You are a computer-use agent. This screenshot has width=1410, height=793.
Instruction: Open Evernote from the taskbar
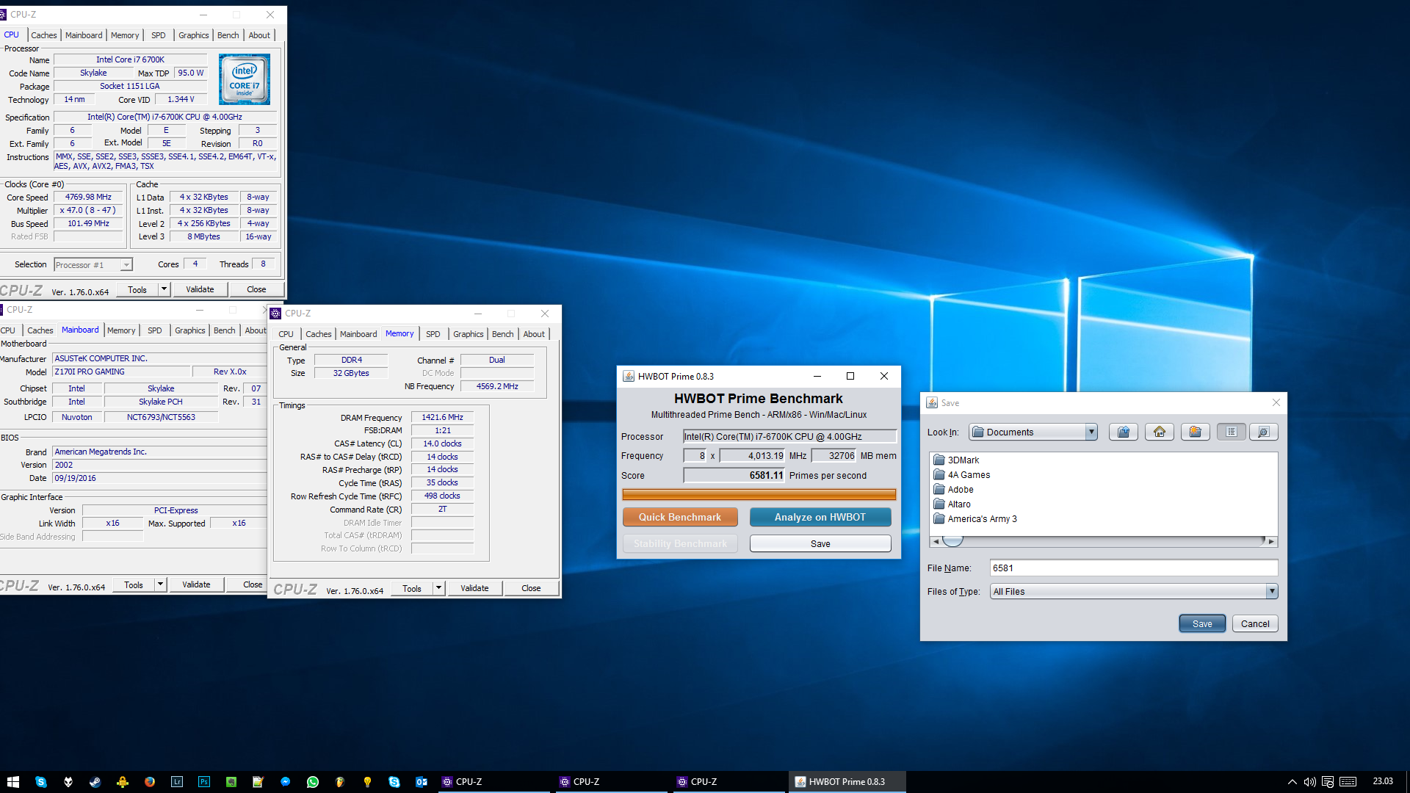231,782
